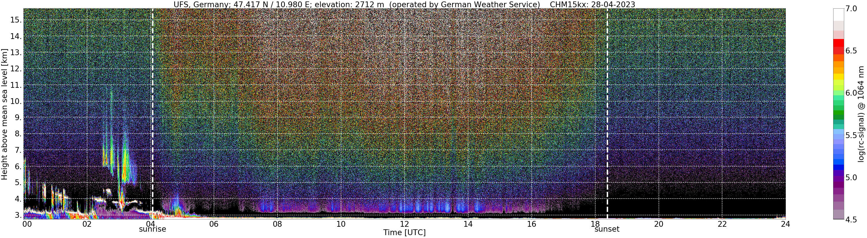Click the '10.' height tick label
Viewport: 867px width, 238px height.
click(x=16, y=101)
